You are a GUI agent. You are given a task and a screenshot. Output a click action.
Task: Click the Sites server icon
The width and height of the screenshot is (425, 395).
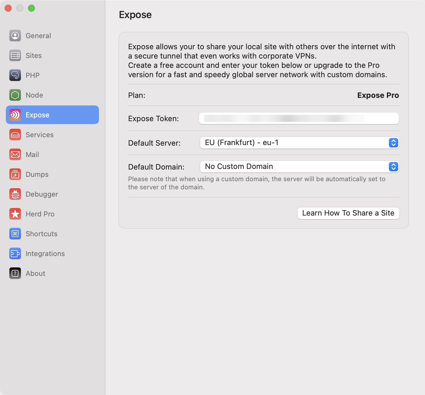[x=15, y=55]
